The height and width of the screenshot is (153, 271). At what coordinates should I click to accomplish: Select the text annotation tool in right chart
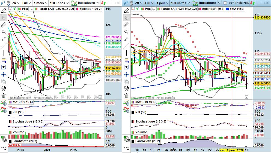(126, 67)
